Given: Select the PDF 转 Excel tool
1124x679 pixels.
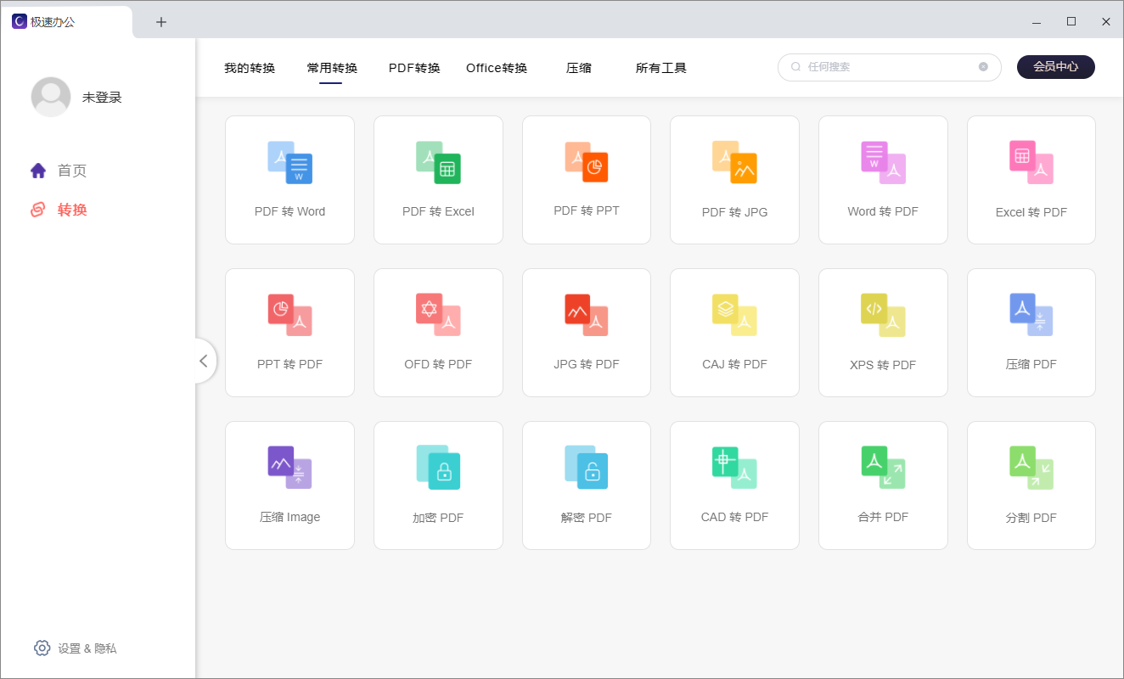Looking at the screenshot, I should tap(438, 180).
